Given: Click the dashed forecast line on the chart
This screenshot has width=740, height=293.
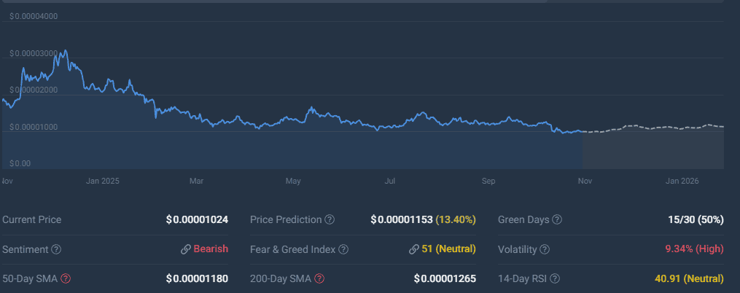Looking at the screenshot, I should click(656, 128).
